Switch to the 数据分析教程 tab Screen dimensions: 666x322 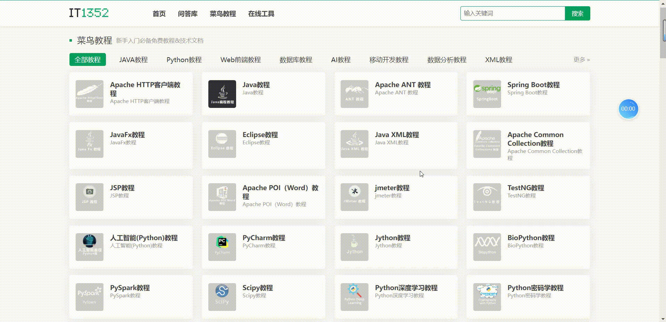447,60
